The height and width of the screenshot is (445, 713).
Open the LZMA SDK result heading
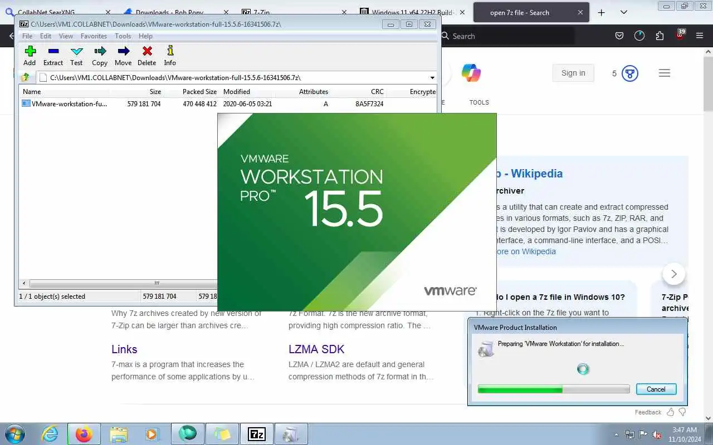point(316,349)
